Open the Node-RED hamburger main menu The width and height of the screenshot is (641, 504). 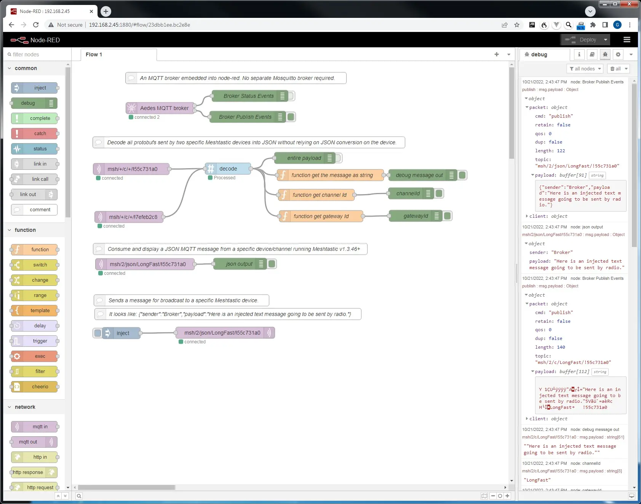point(627,40)
